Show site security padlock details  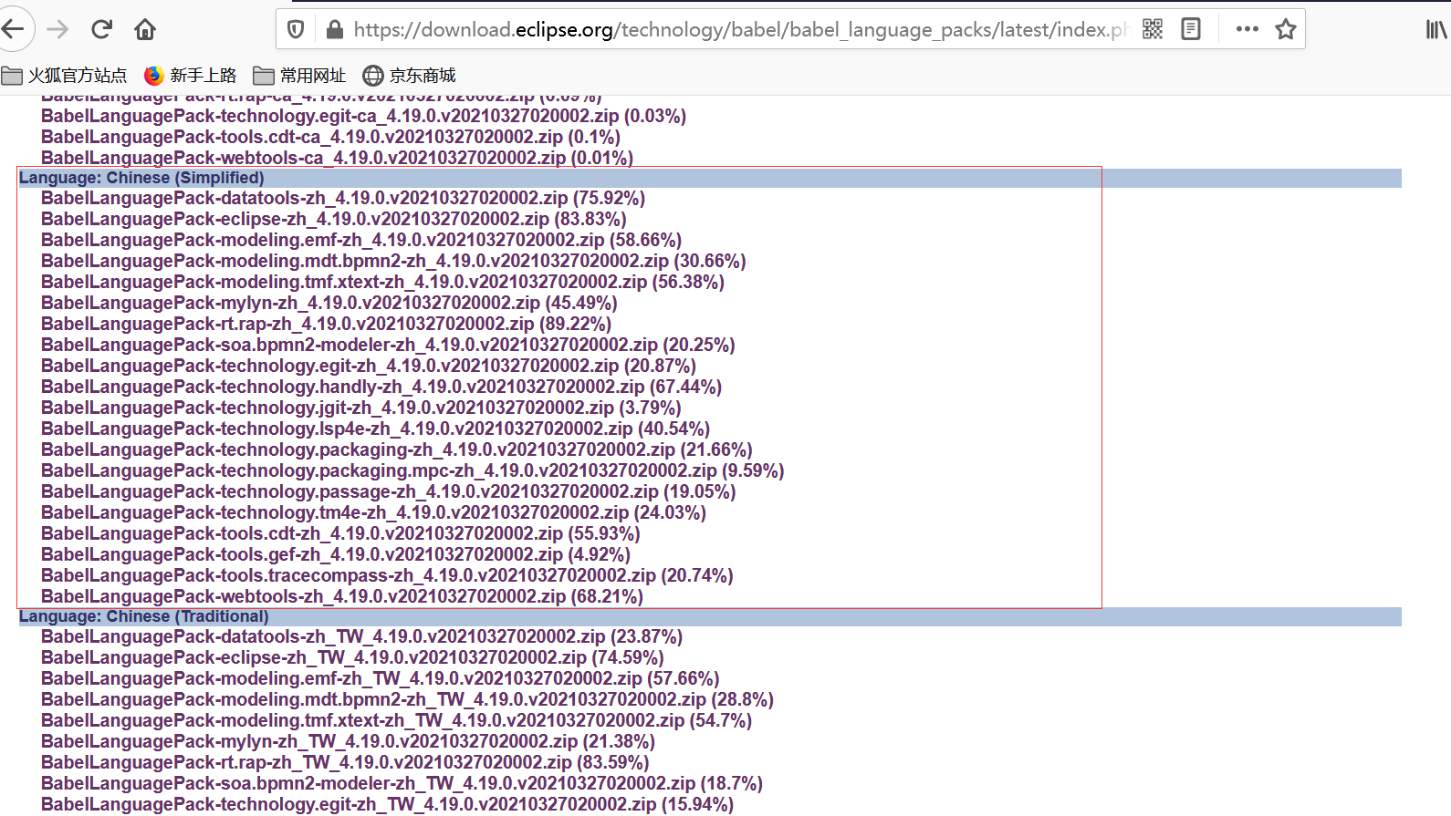point(335,30)
